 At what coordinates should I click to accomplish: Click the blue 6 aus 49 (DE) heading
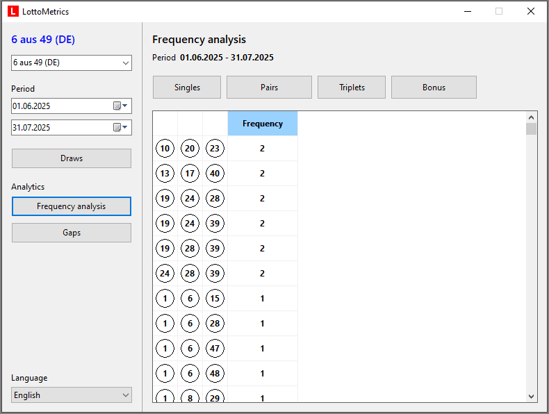click(43, 40)
